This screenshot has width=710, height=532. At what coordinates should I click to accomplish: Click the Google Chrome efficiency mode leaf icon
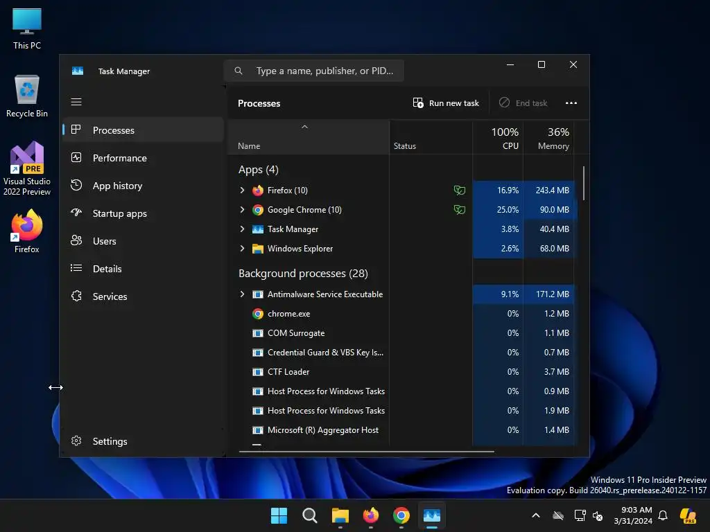coord(459,209)
